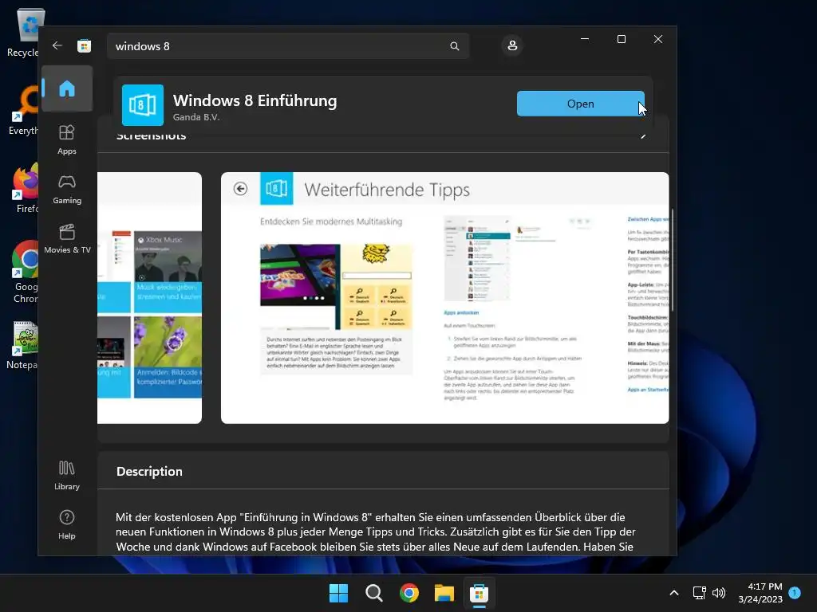The width and height of the screenshot is (817, 612).
Task: Maximize the Microsoft Store window
Action: click(x=621, y=39)
